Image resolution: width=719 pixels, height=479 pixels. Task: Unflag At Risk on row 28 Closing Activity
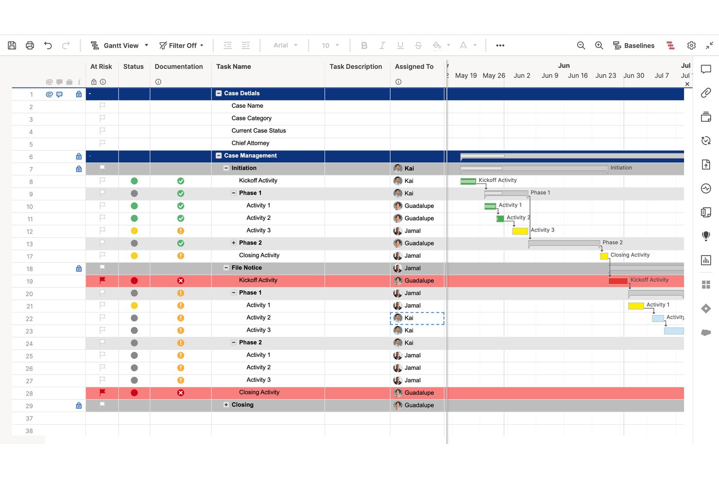click(x=103, y=392)
